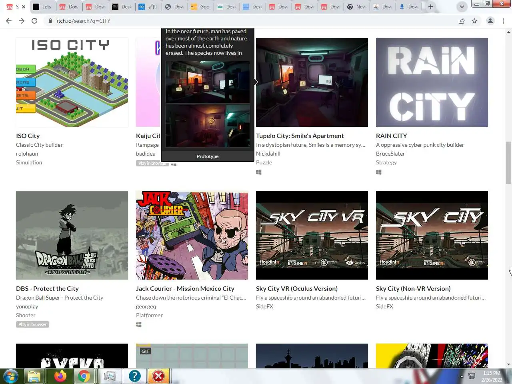Open the lower screenshot in Kaiju popup

tap(208, 126)
